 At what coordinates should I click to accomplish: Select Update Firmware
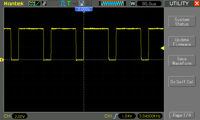pyautogui.click(x=182, y=41)
